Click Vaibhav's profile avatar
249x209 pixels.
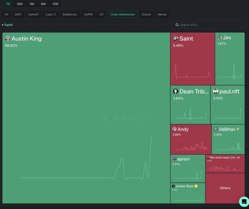(216, 129)
